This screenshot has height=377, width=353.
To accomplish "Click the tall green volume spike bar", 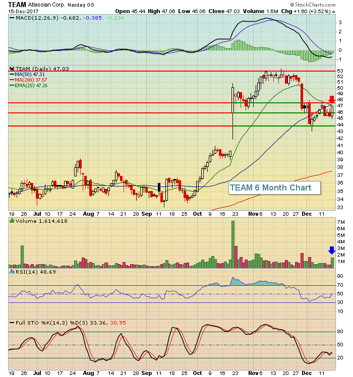I will point(232,244).
